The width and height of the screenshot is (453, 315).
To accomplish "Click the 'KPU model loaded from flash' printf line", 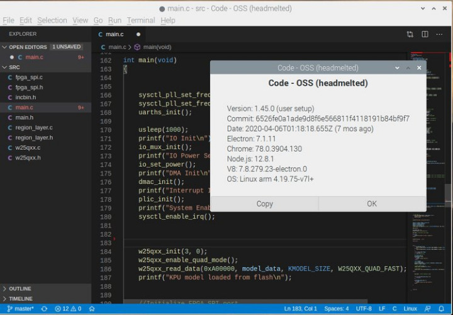I will [x=215, y=277].
